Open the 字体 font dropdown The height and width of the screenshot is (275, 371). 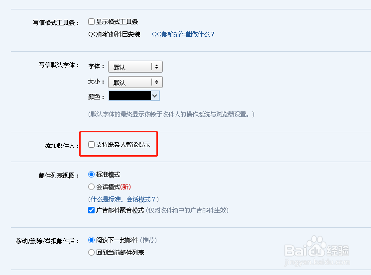pos(135,67)
